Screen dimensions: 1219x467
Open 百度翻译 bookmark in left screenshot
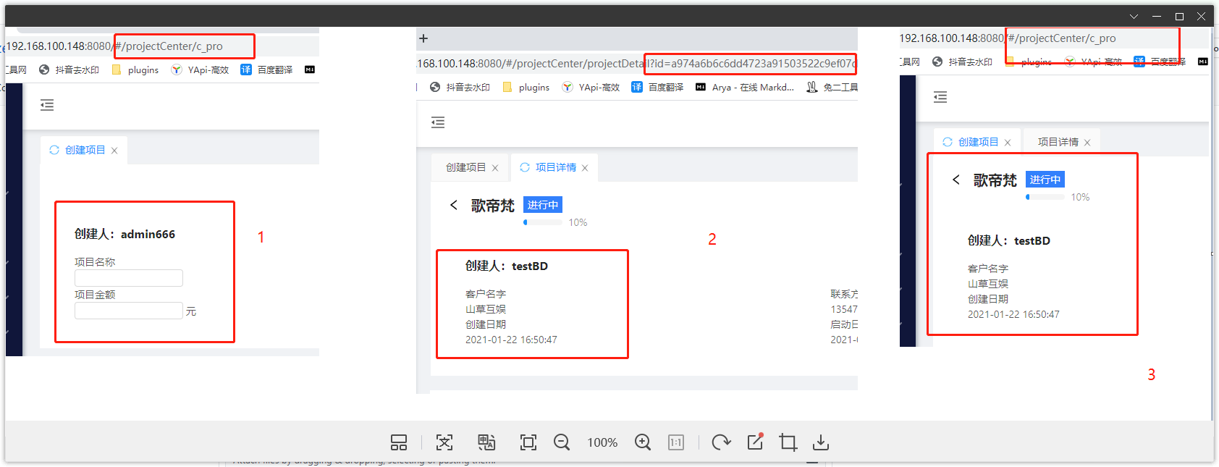(266, 70)
